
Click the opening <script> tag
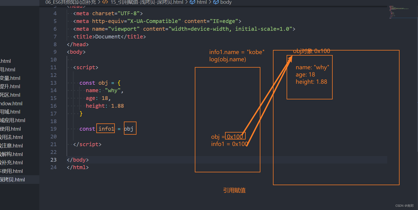click(86, 67)
